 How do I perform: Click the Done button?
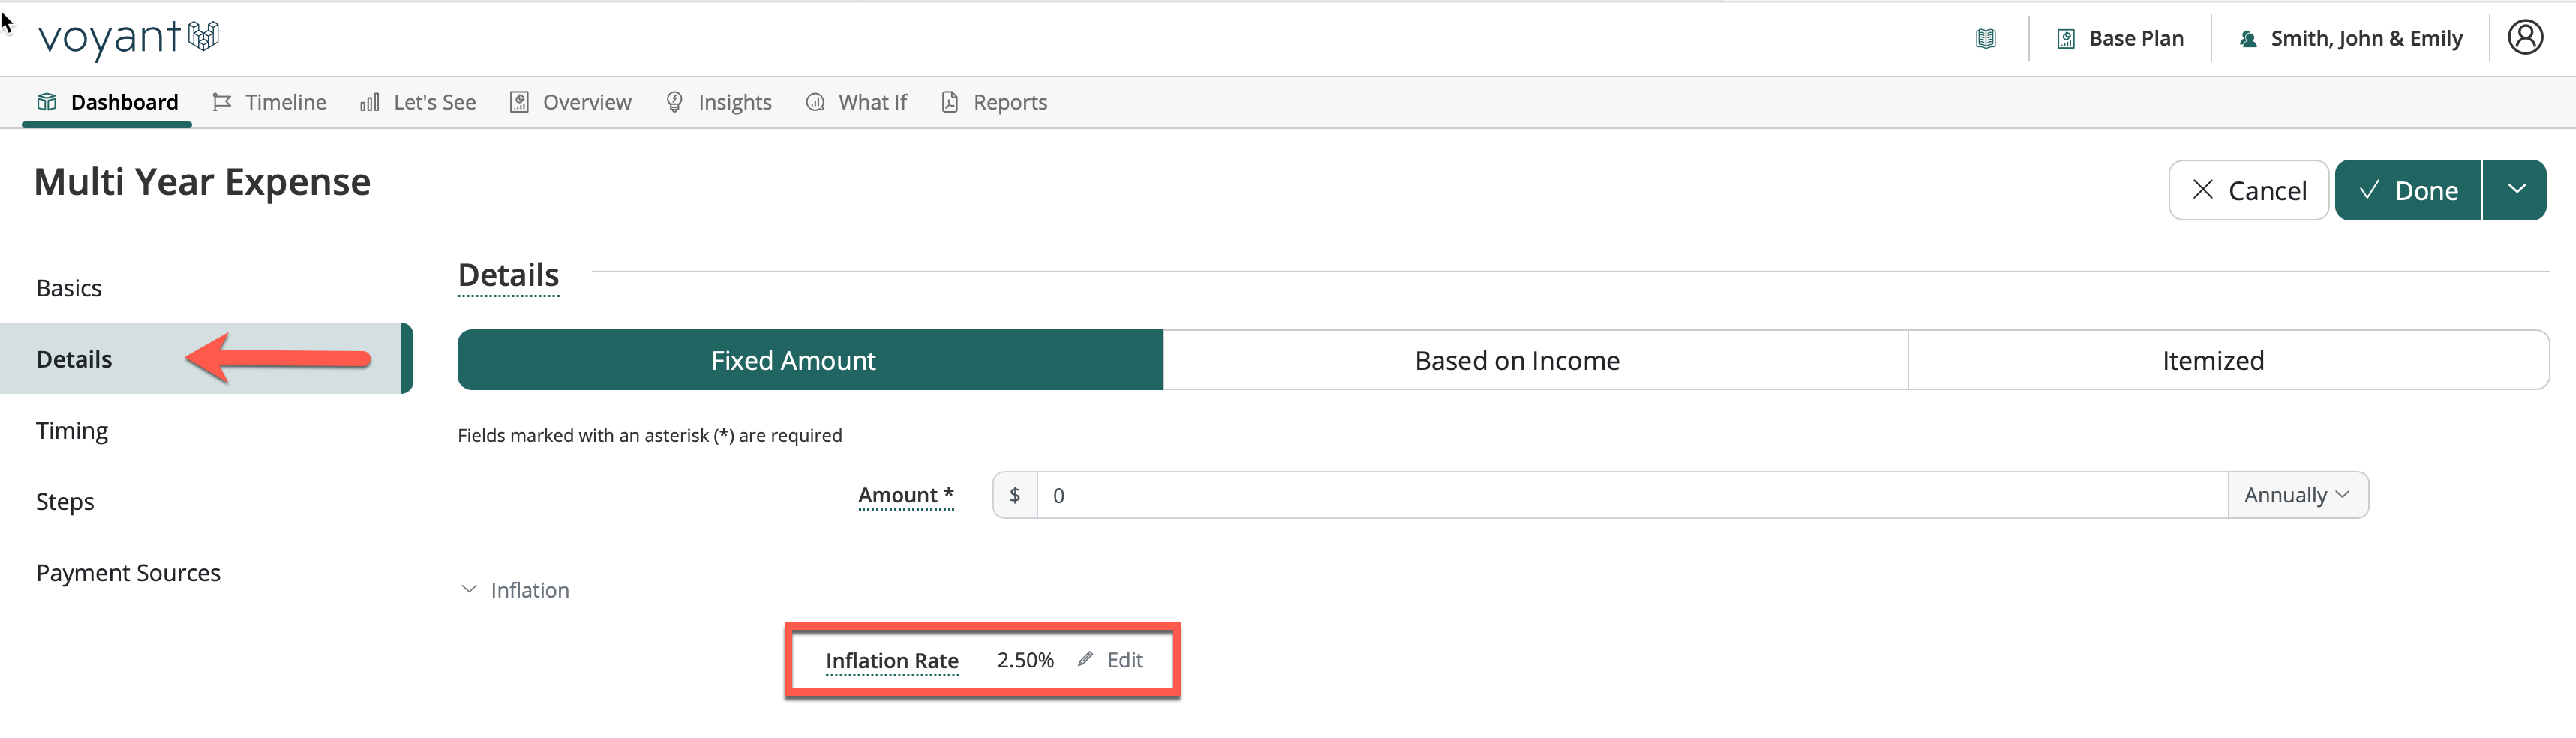point(2408,190)
